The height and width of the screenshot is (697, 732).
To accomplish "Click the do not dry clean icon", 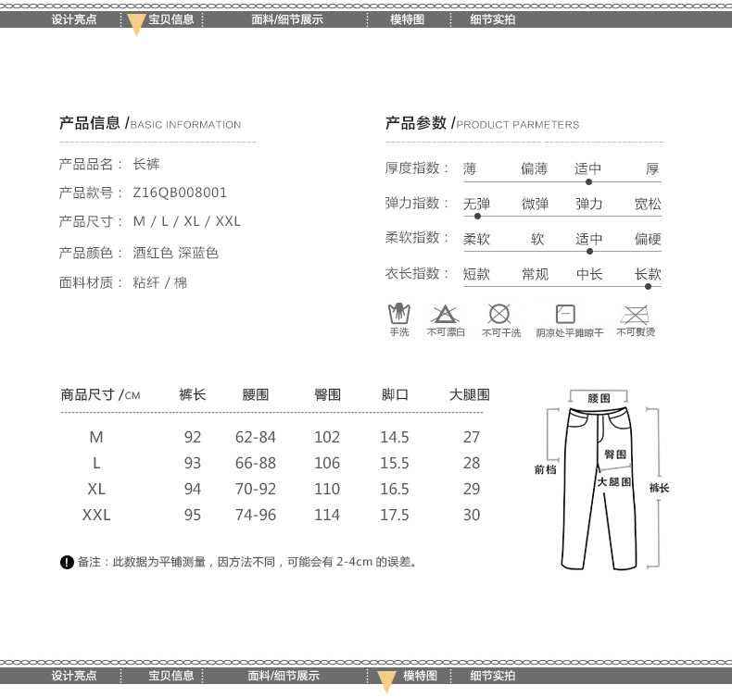I will 499,313.
